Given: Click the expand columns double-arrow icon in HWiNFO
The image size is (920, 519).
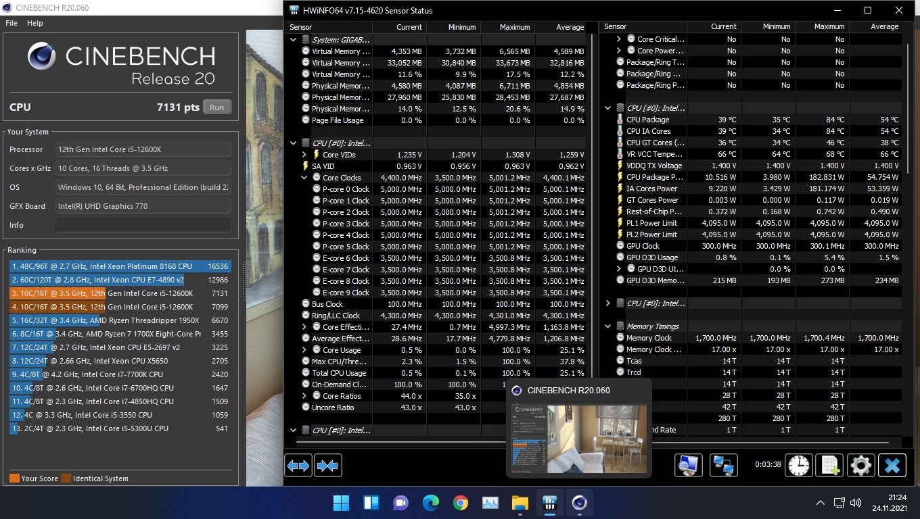Looking at the screenshot, I should [298, 466].
